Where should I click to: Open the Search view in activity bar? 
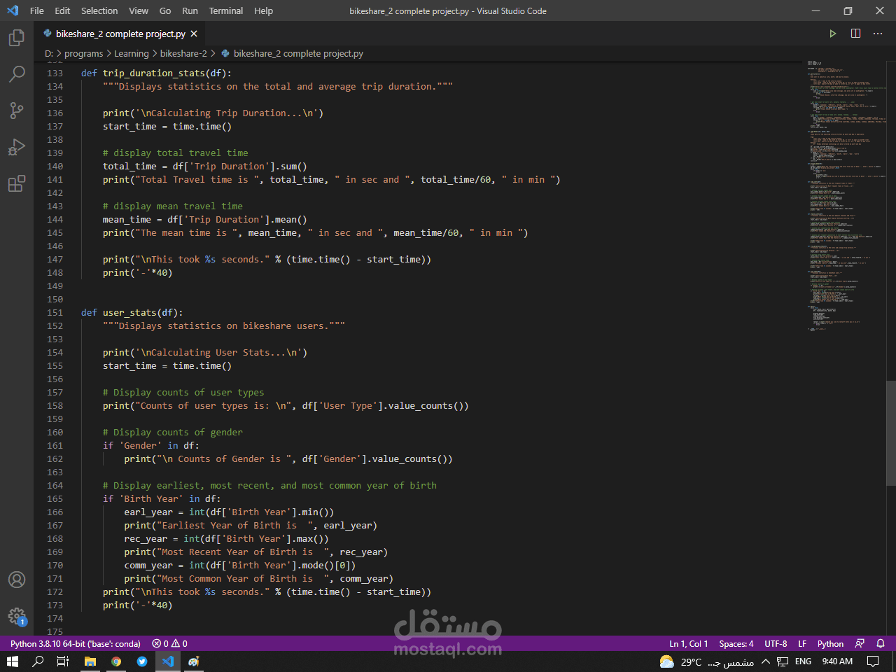click(17, 73)
